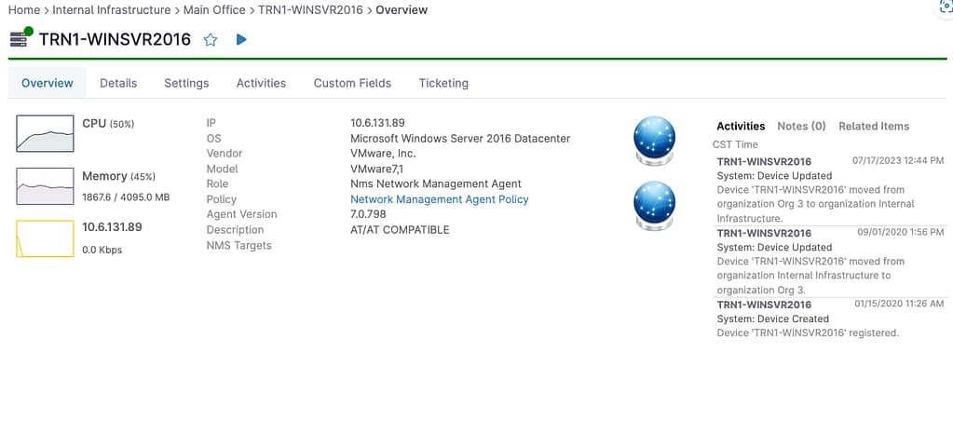
Task: Open the CPU usage graph thumbnail
Action: [x=45, y=133]
